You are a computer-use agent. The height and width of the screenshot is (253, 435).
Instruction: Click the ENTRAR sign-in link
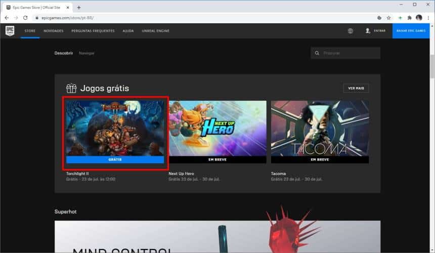379,31
